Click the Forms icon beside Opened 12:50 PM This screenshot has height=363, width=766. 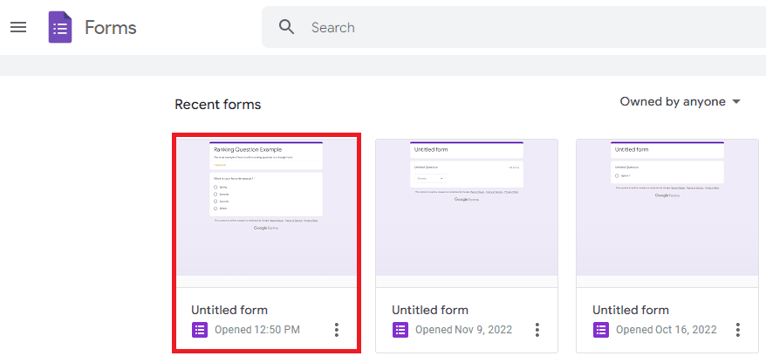tap(200, 330)
